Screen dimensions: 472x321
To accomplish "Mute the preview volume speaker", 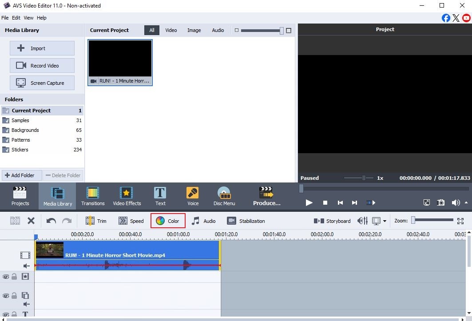I will 456,202.
